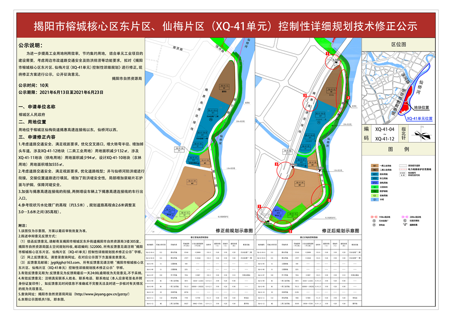Click the north compass arrow icon
Viewport: 452px width, 319px height.
pyautogui.click(x=422, y=134)
